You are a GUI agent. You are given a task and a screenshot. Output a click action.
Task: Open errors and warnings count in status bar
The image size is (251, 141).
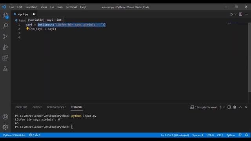click(x=35, y=135)
